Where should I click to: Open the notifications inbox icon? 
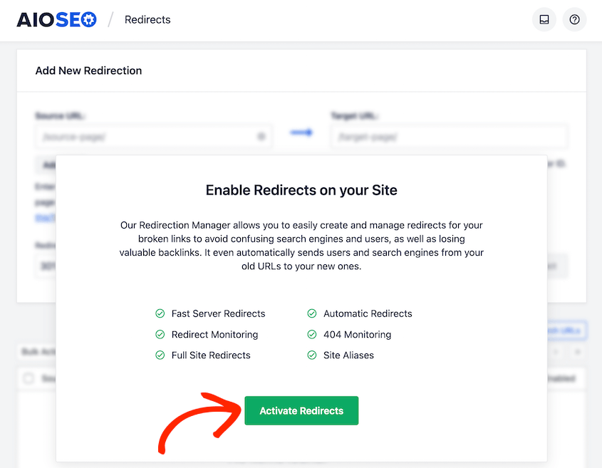[544, 19]
